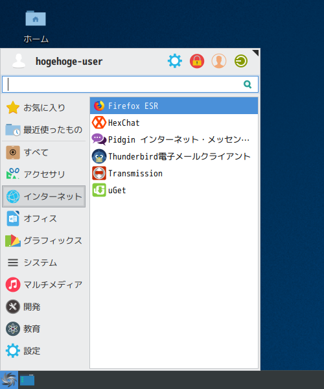The width and height of the screenshot is (324, 389).
Task: Open the マルチメディア category
Action: click(44, 285)
